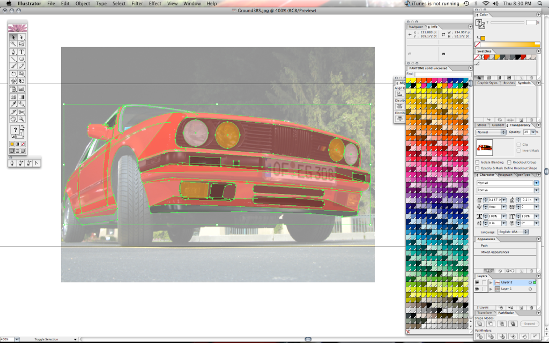549x343 pixels.
Task: Check the Knockout Group option
Action: coord(509,162)
